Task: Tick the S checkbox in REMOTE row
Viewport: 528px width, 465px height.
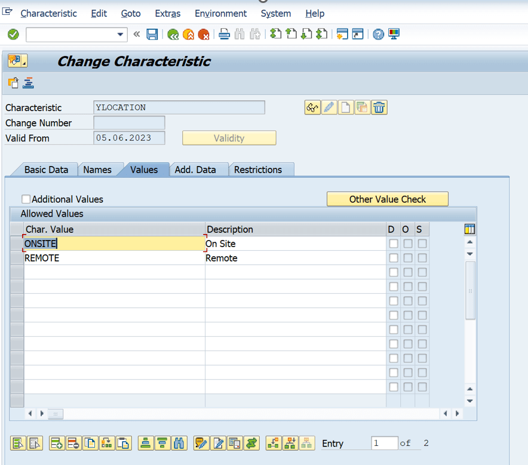Action: [x=422, y=258]
